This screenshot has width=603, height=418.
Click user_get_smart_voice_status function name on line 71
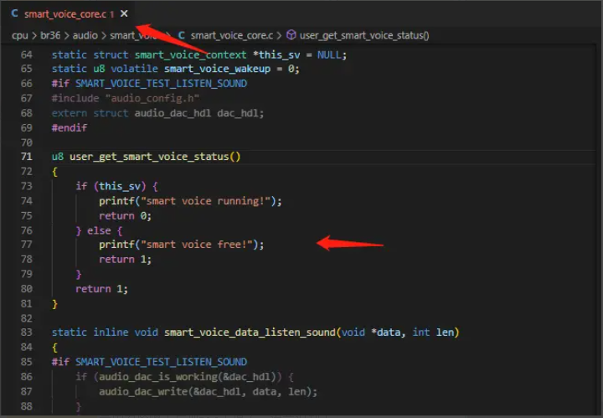(149, 157)
